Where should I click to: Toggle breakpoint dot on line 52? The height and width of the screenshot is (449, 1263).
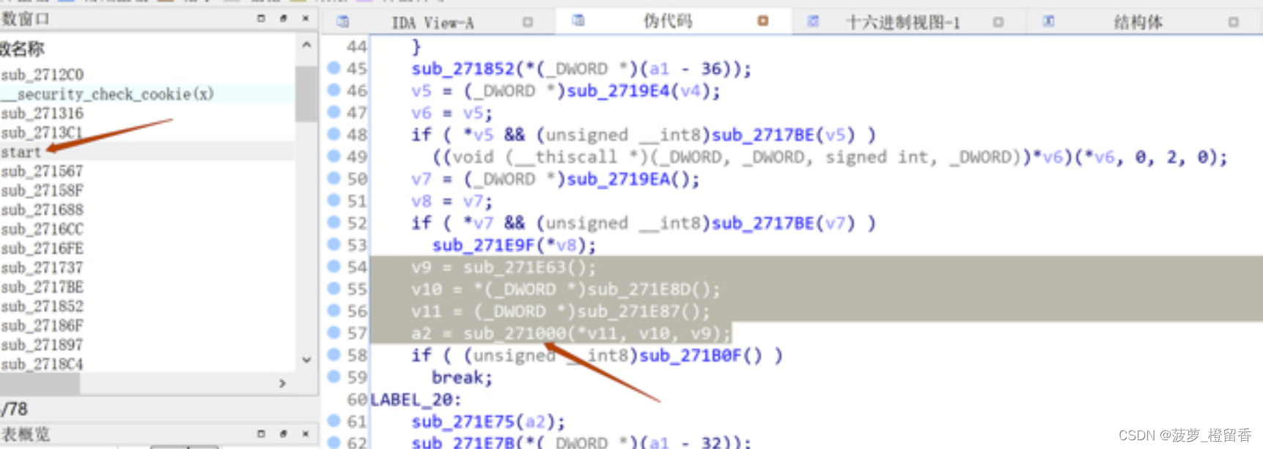pyautogui.click(x=334, y=222)
